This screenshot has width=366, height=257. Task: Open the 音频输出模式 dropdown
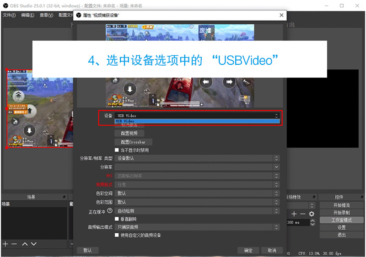click(x=197, y=227)
